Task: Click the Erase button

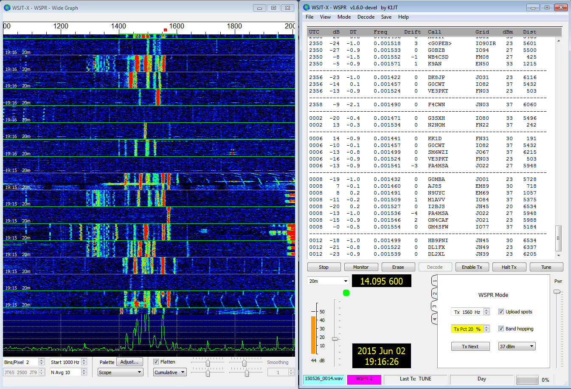Action: click(398, 267)
